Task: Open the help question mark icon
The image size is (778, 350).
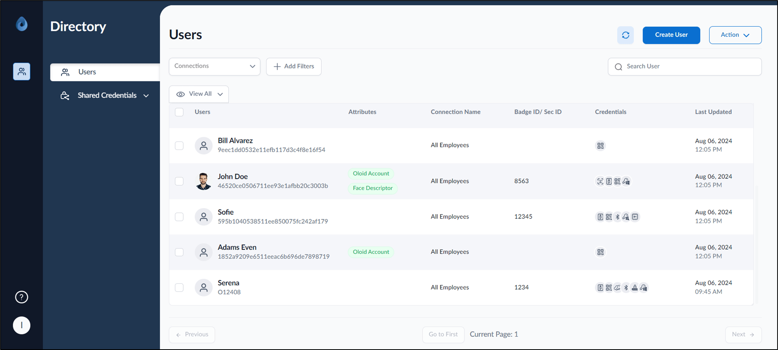Action: coord(22,297)
